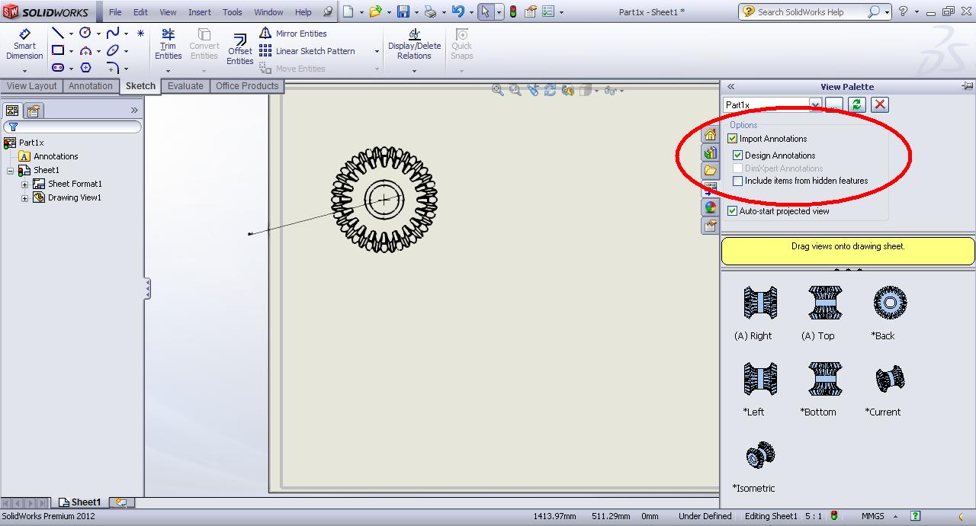
Task: Switch to the Annotation tab
Action: [91, 86]
